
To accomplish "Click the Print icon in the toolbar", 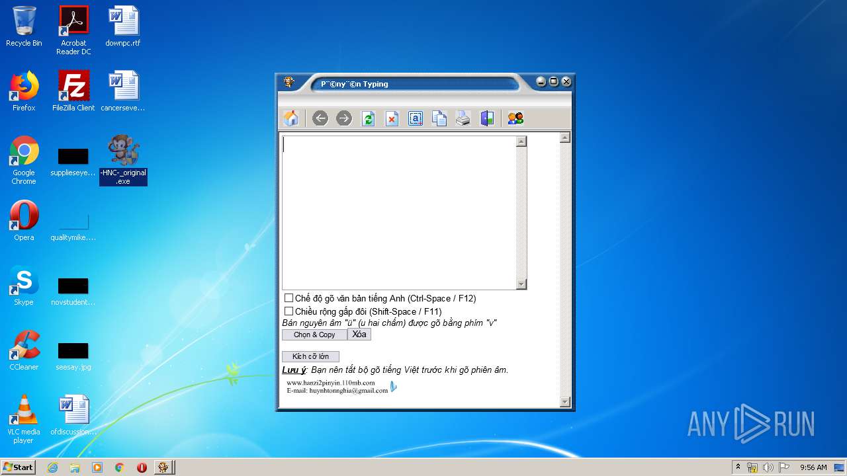I will (x=463, y=118).
